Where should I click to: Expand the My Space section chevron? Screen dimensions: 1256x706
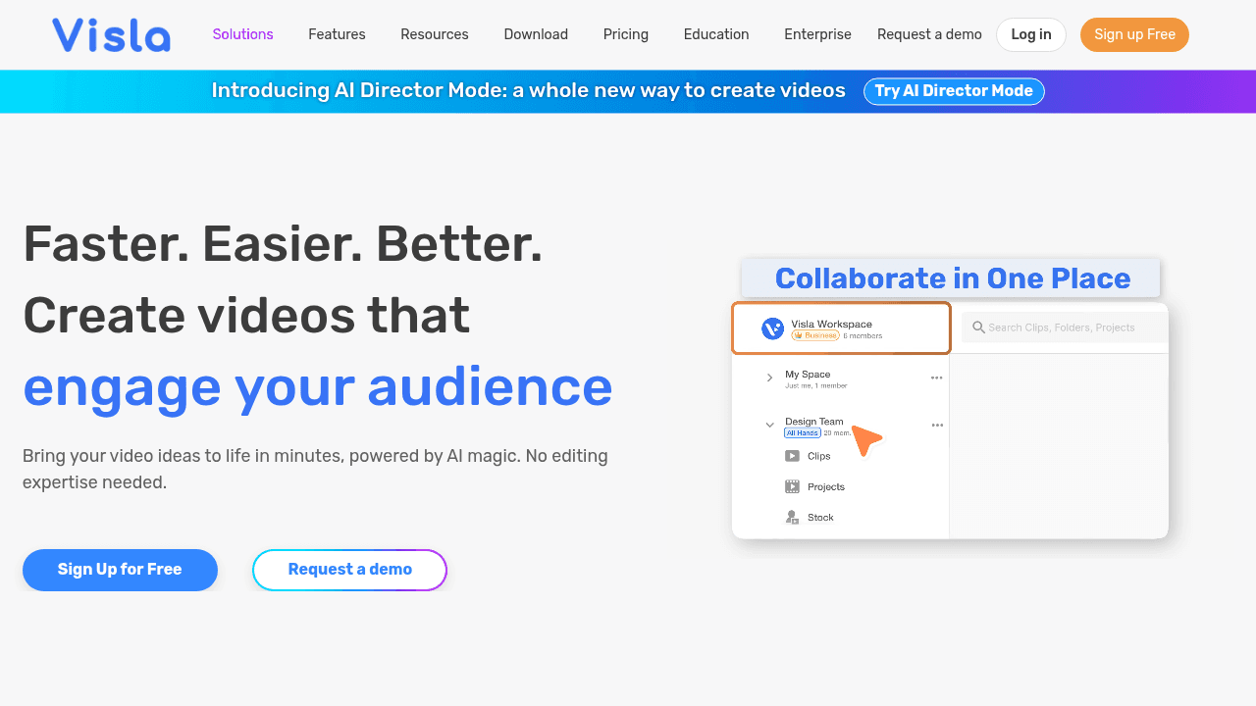point(769,378)
